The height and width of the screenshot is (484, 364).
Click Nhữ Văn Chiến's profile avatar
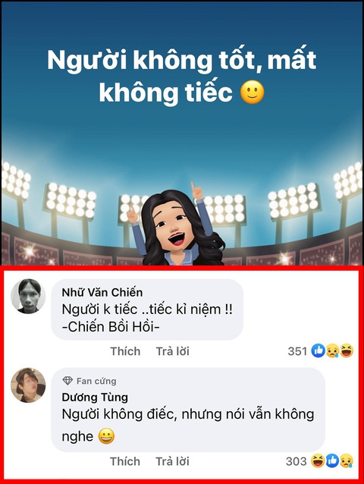click(28, 296)
